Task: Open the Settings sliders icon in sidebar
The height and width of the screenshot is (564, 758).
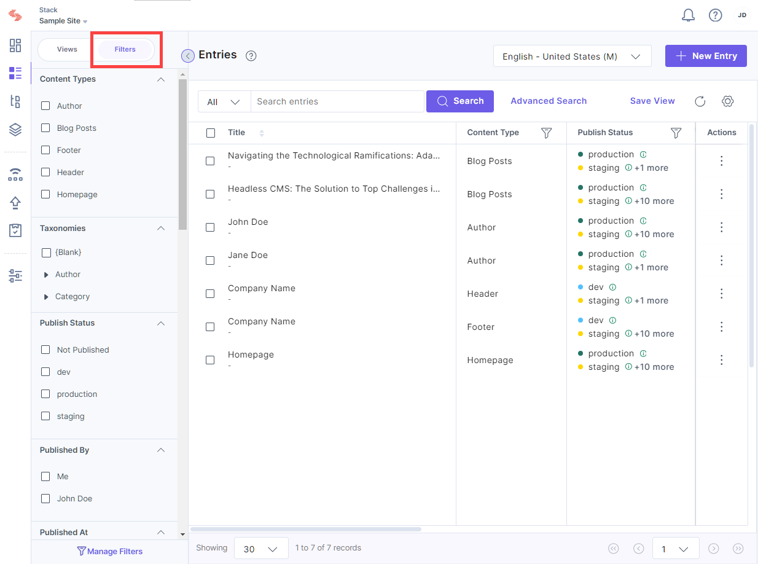Action: pos(15,276)
